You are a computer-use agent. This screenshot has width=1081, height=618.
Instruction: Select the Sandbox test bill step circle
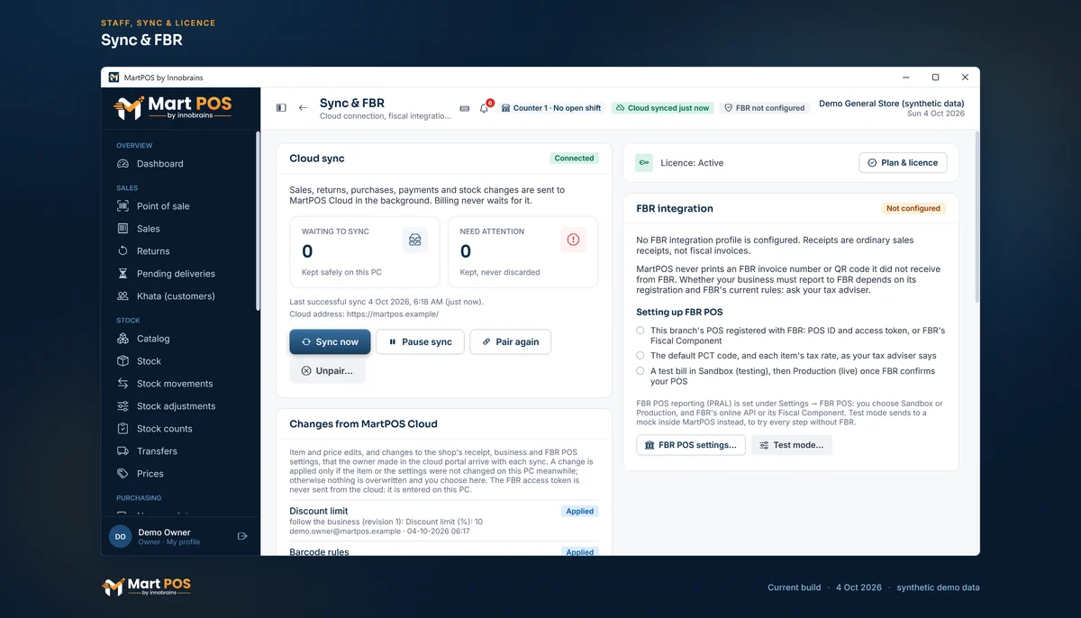coord(640,370)
